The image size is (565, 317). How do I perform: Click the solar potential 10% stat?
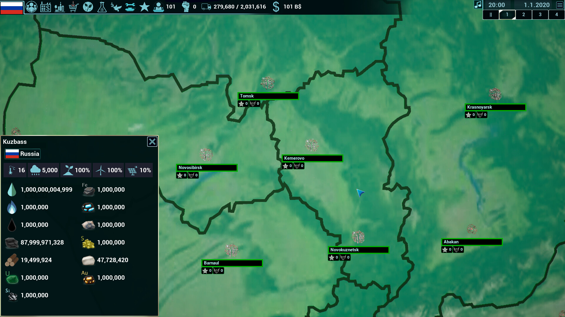pyautogui.click(x=139, y=170)
